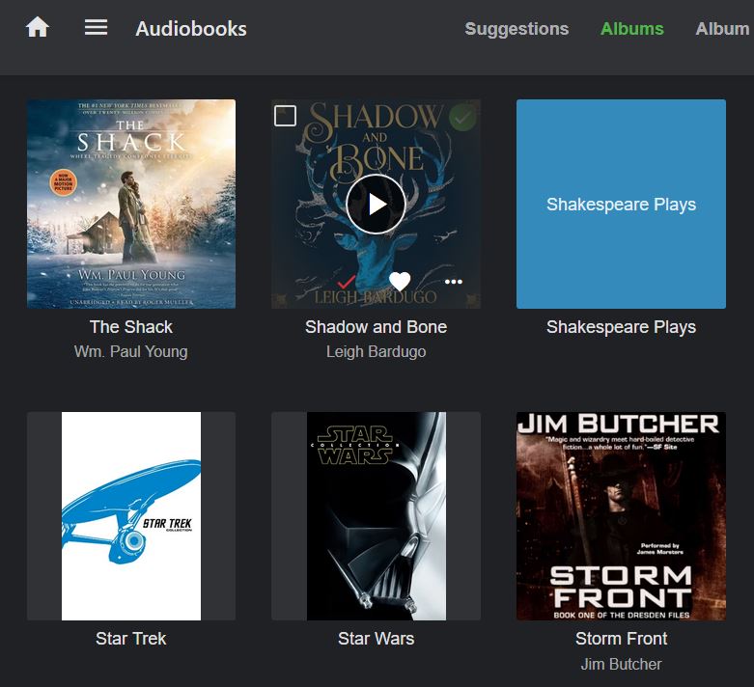Image resolution: width=754 pixels, height=687 pixels.
Task: Click the Wm. Paul Young author link
Action: 130,351
